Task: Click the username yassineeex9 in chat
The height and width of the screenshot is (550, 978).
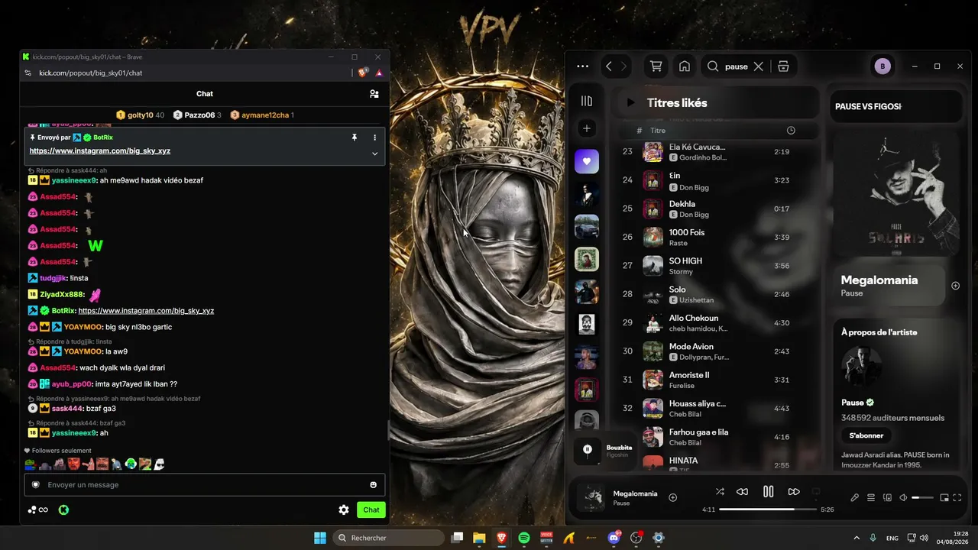Action: 74,180
